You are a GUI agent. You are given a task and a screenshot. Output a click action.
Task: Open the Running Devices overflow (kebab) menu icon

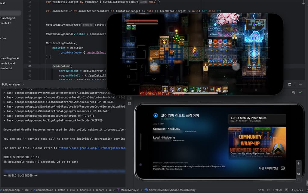295,85
